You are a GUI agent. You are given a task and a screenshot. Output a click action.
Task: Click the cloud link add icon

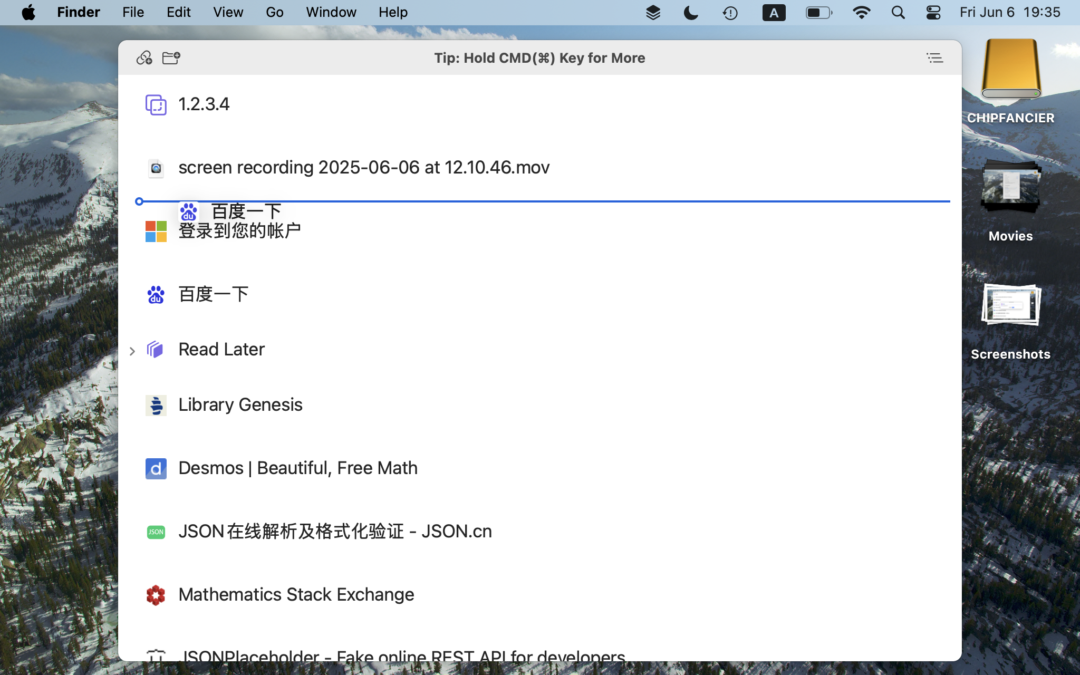(x=144, y=57)
